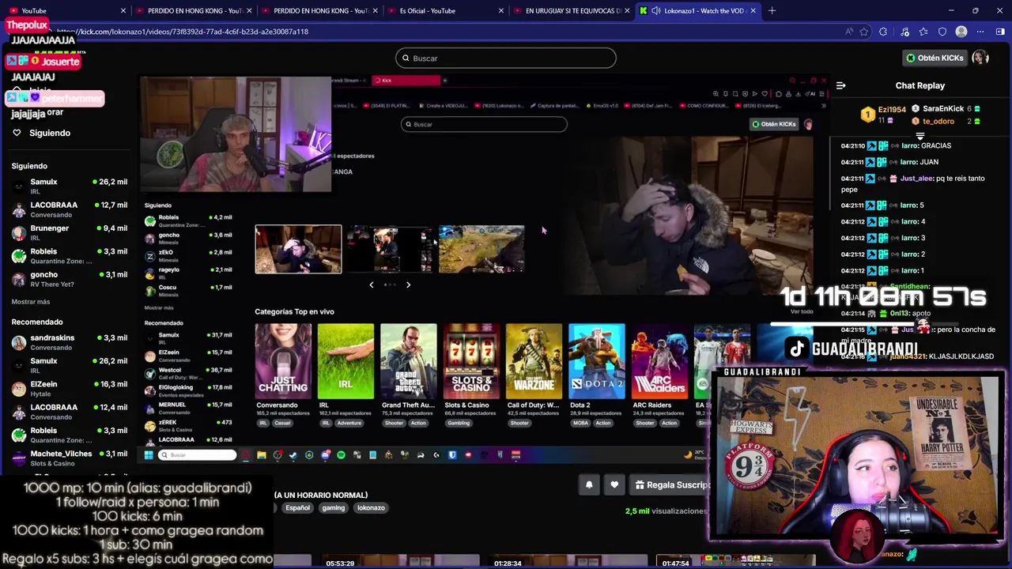Open Machete_Vilches recommended channel
Image resolution: width=1012 pixels, height=569 pixels.
pyautogui.click(x=70, y=458)
